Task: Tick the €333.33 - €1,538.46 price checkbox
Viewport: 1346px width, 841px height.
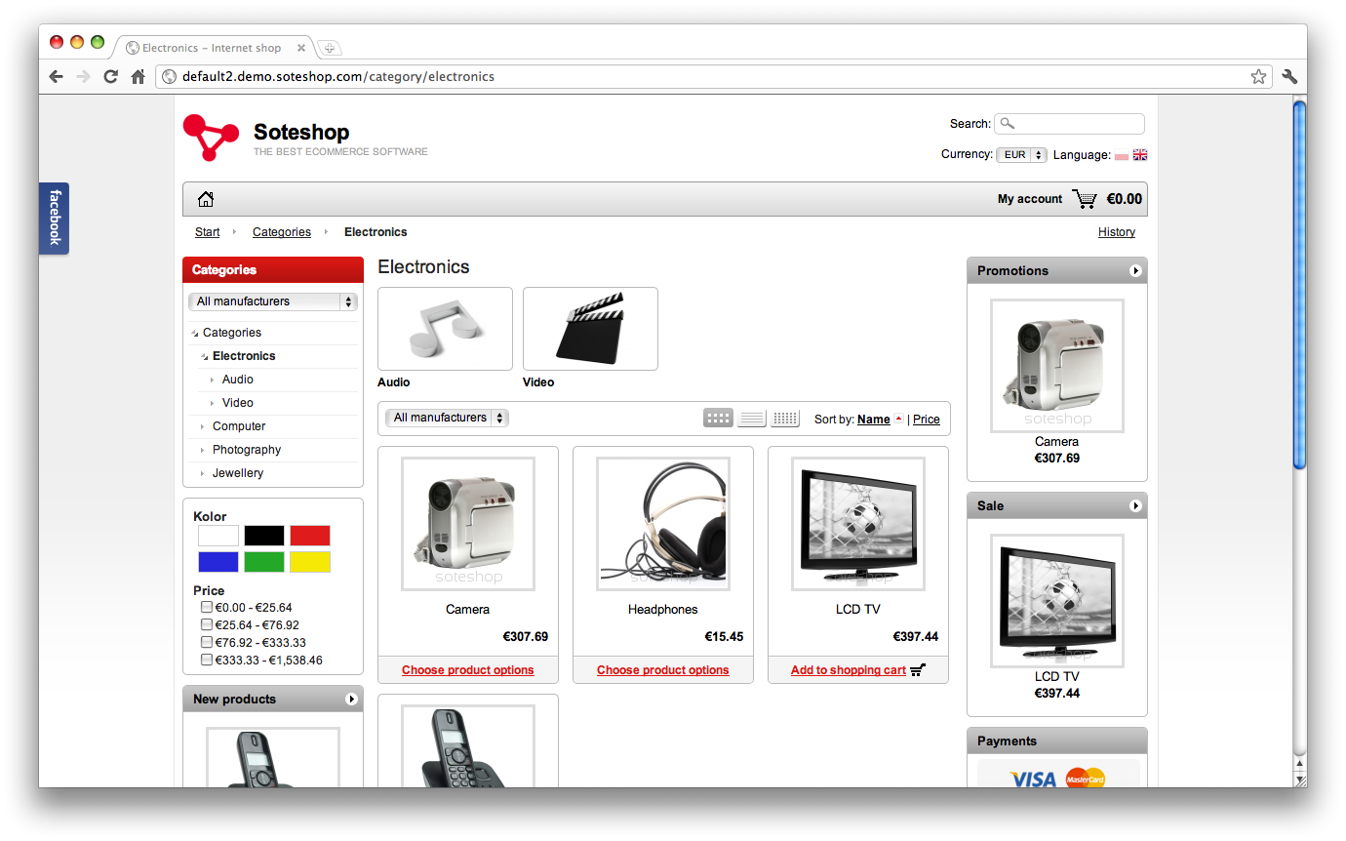Action: (x=206, y=659)
